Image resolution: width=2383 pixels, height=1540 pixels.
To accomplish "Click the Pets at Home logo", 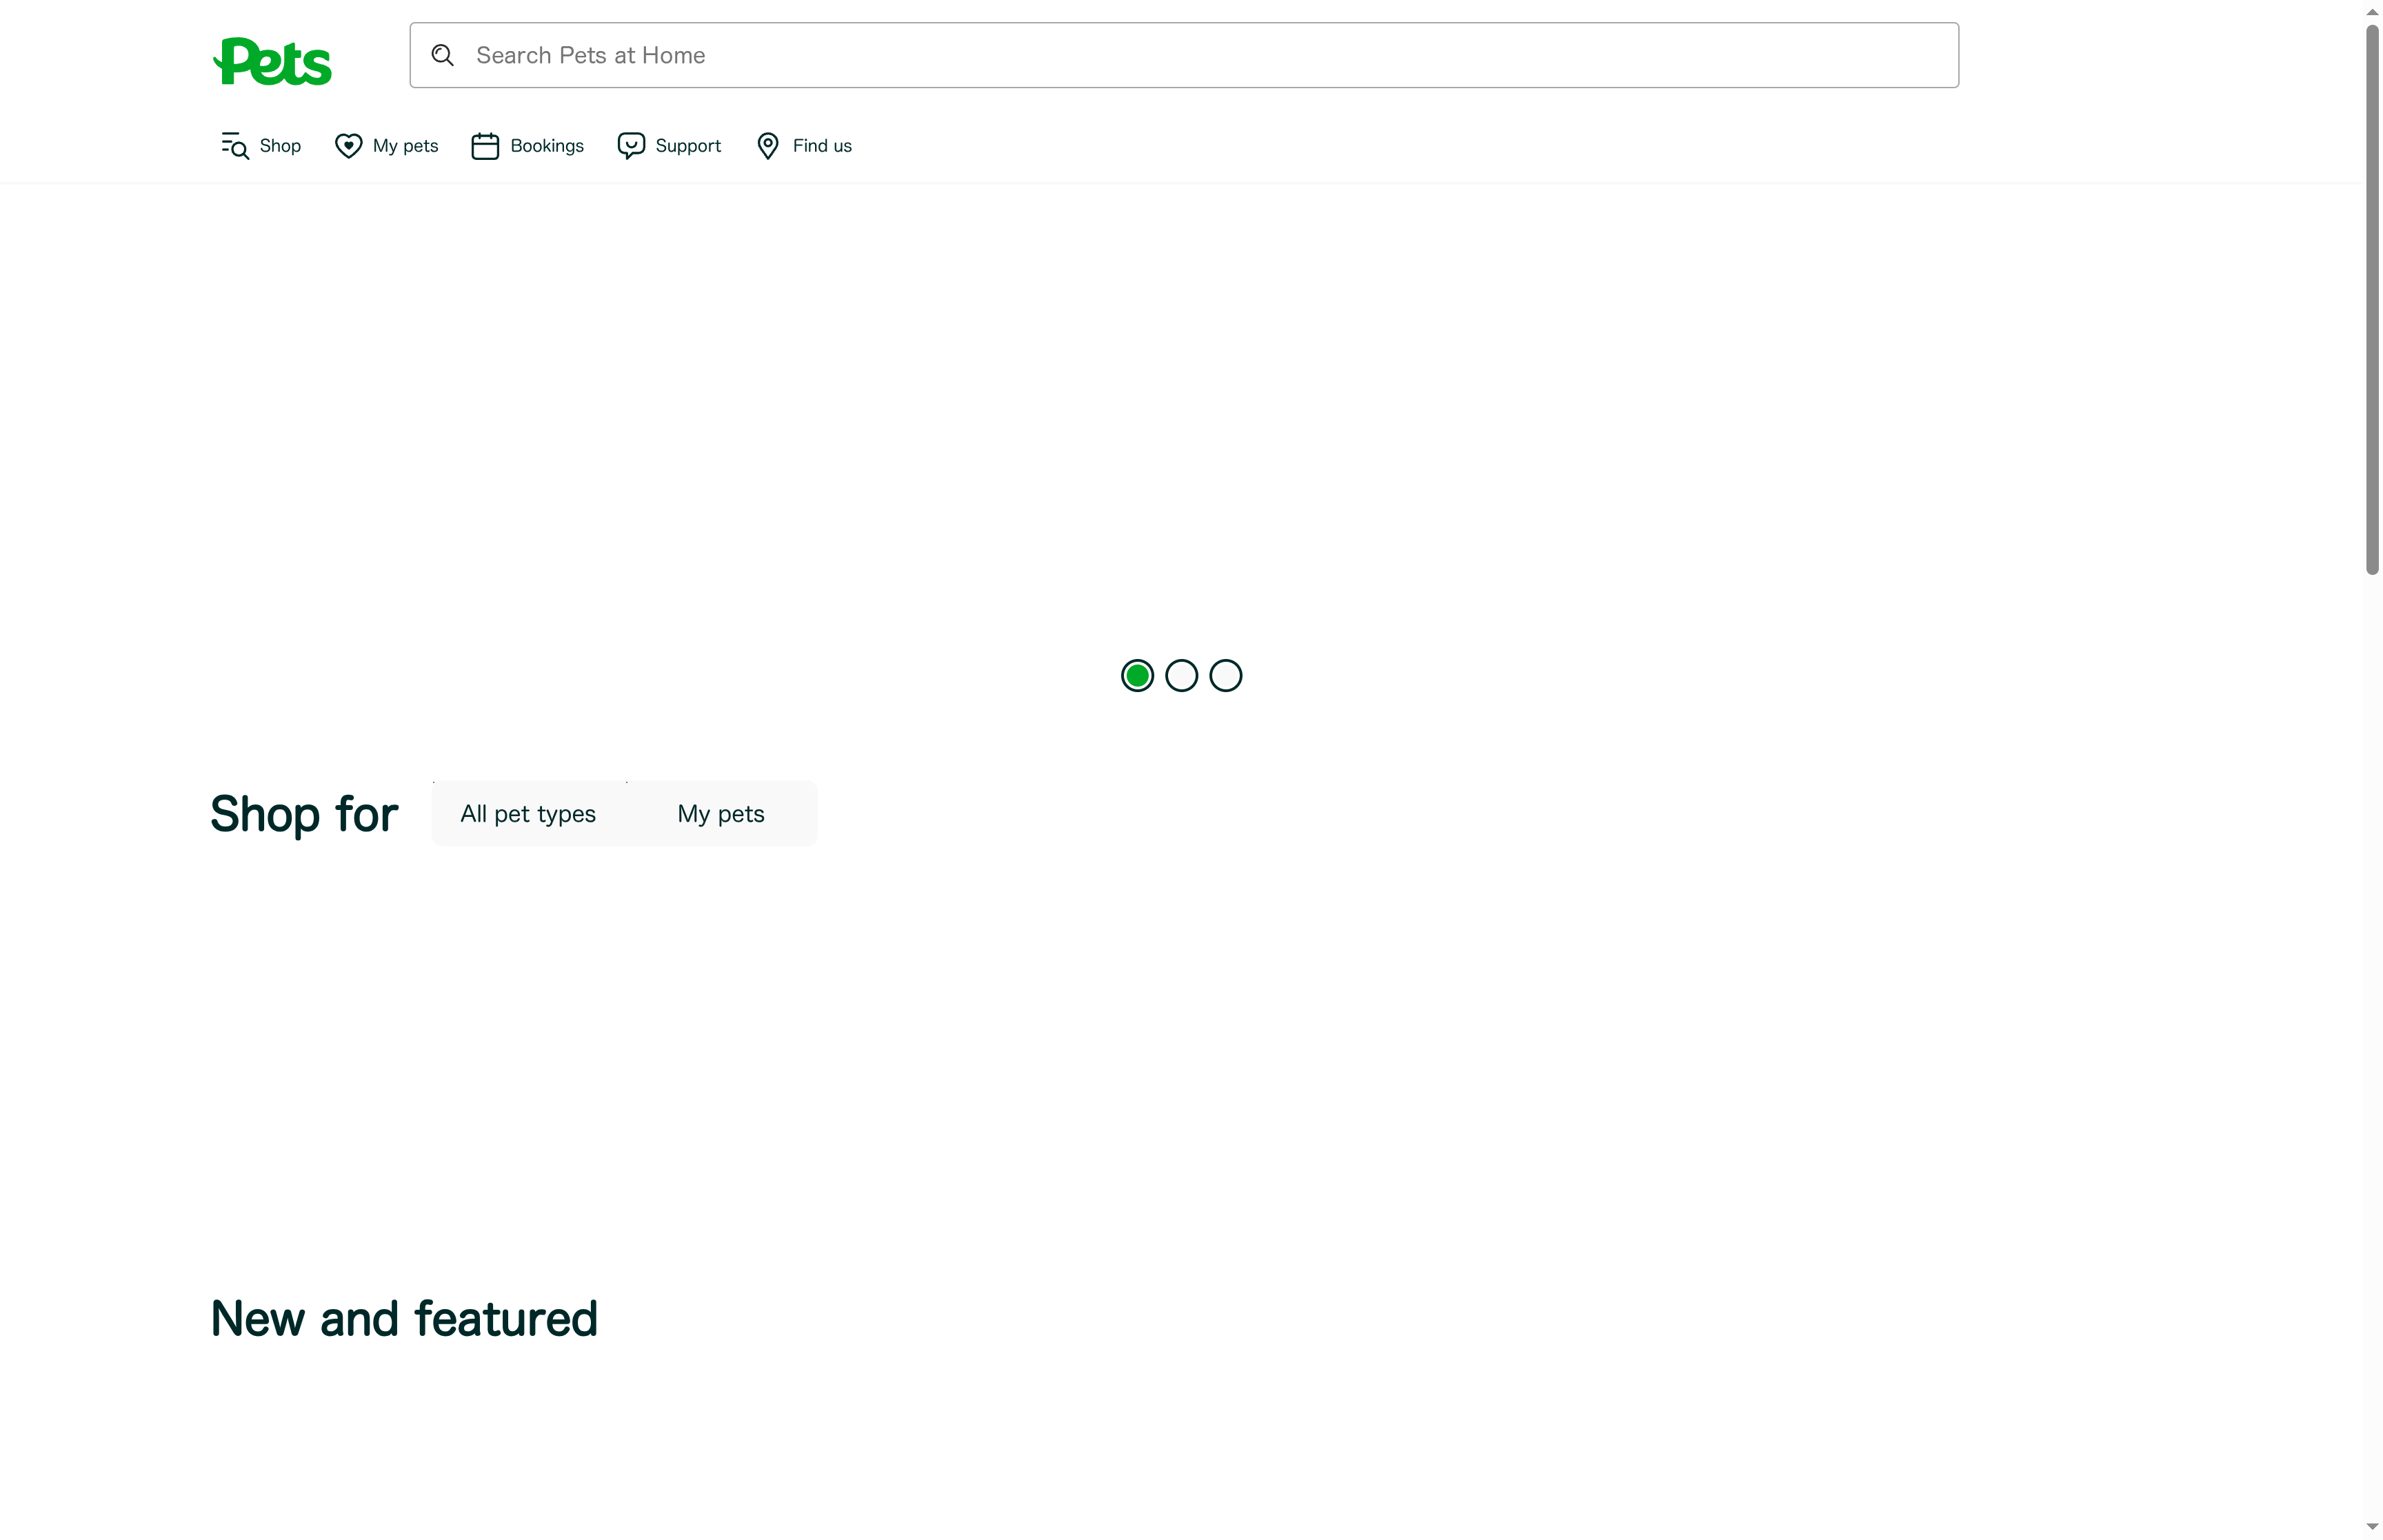I will coord(271,60).
